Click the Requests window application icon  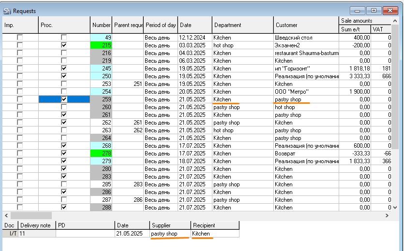(x=7, y=11)
